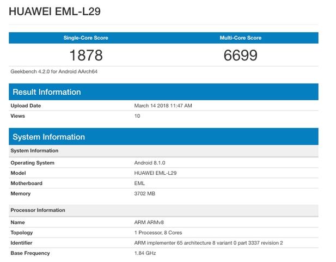Select the multi-core score value 6699
This screenshot has height=262, width=336.
[241, 56]
